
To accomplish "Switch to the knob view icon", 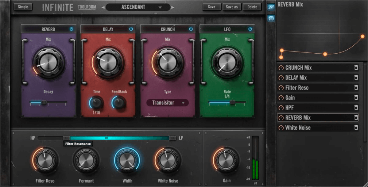I will coord(271,18).
